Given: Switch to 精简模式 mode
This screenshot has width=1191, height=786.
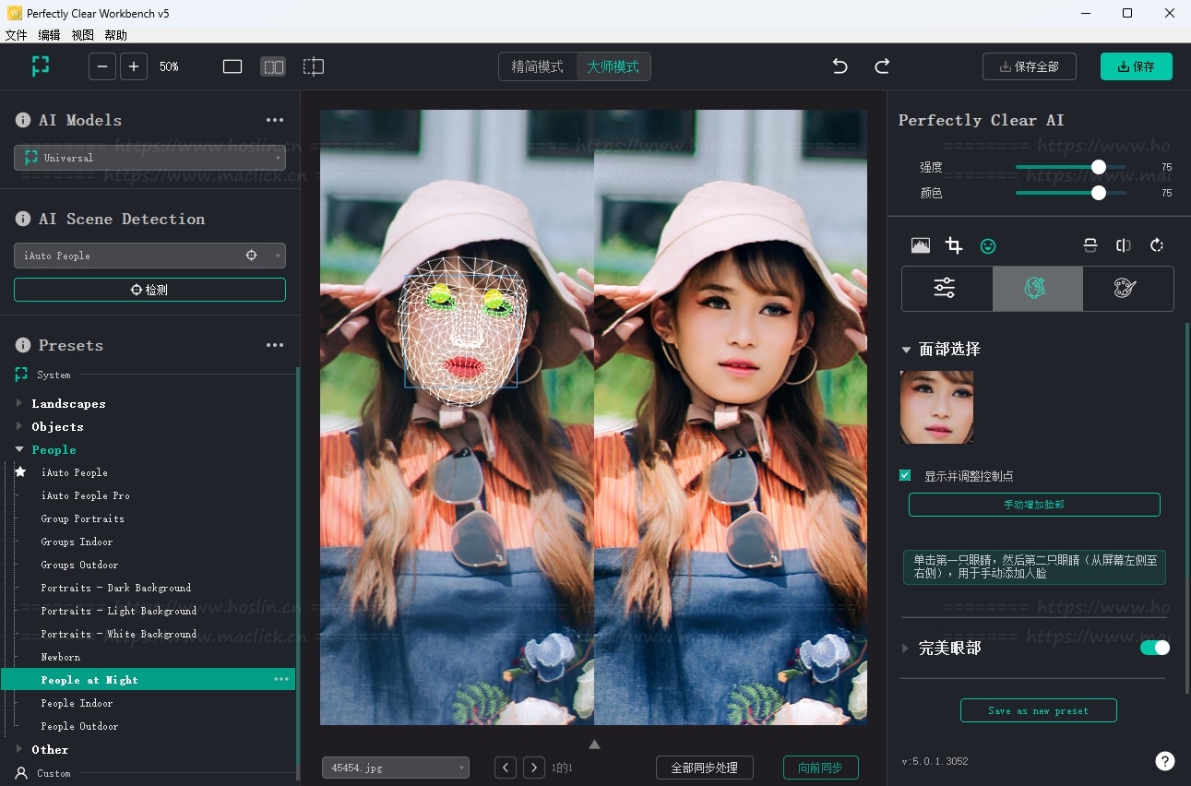Looking at the screenshot, I should pos(537,66).
